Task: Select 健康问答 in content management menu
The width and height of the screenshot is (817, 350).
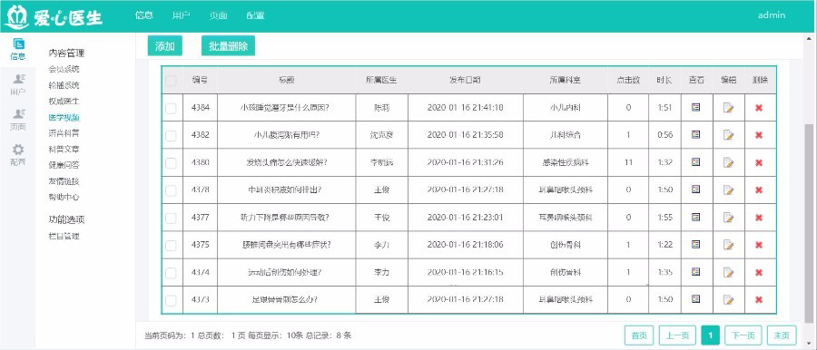Action: click(64, 165)
